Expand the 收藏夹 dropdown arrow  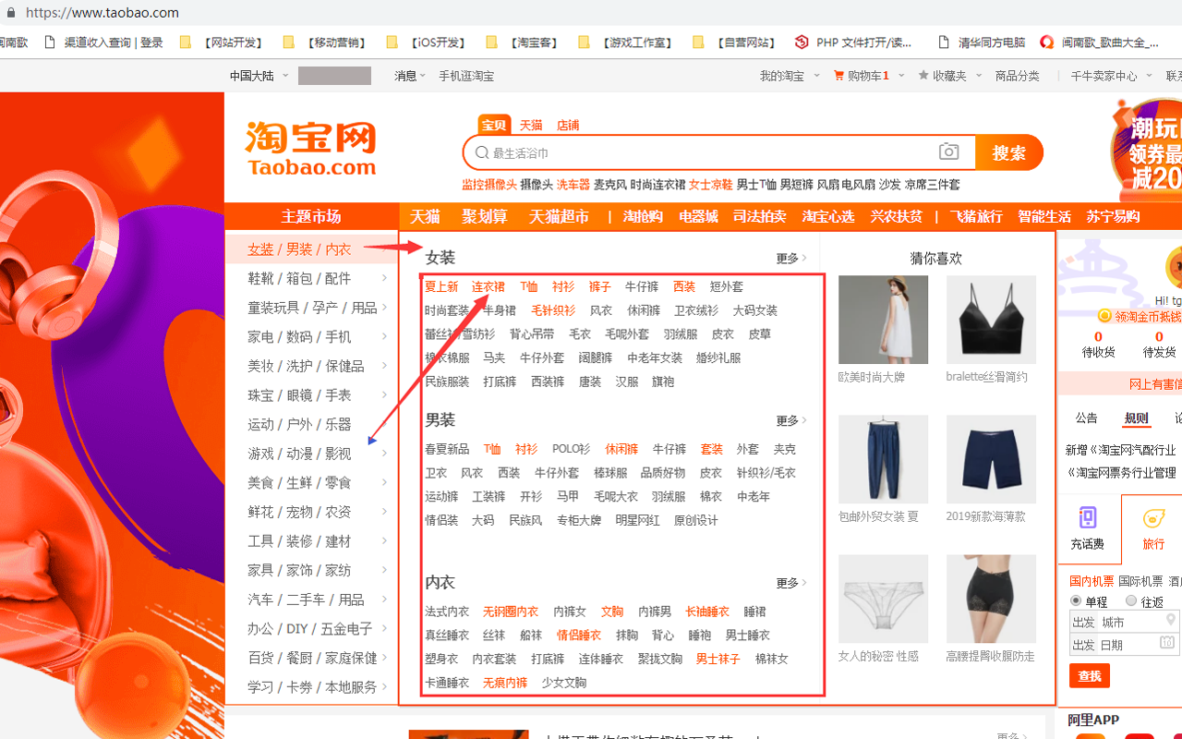point(981,76)
